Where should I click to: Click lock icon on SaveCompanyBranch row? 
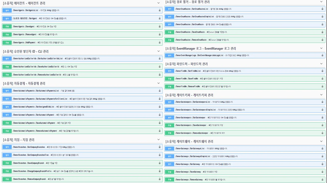point(159,163)
